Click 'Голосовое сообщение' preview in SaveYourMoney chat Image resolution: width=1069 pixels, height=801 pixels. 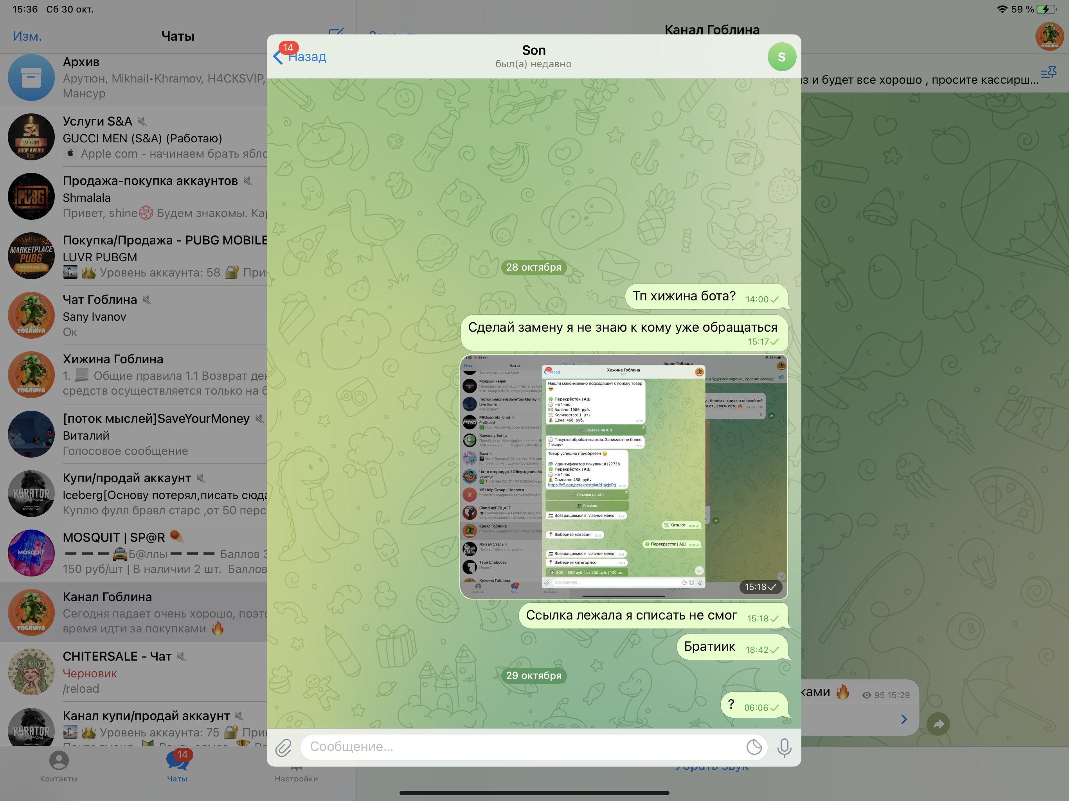click(126, 451)
